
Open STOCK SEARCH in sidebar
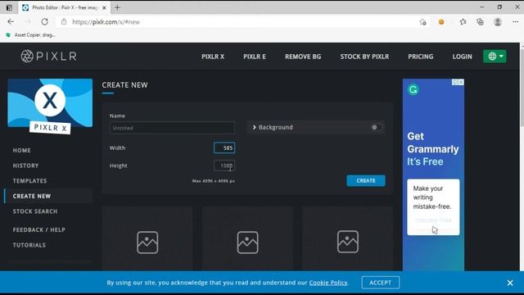[35, 211]
